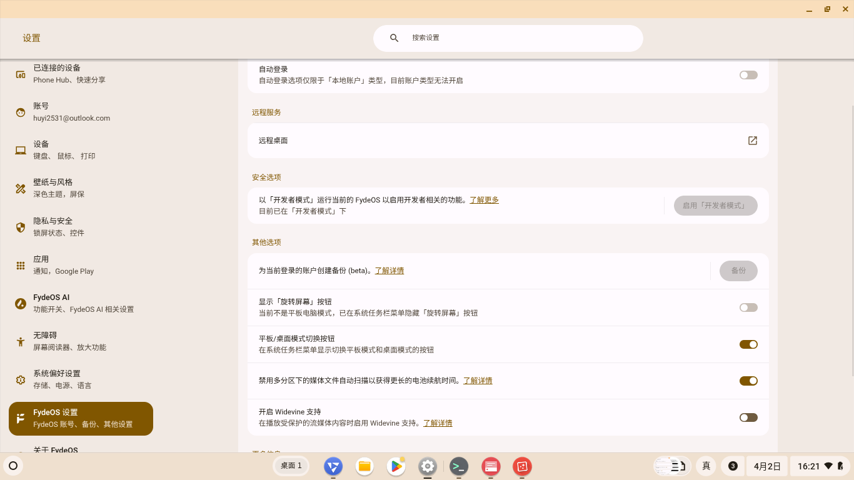Open 了解详情 link for Widevine support
Screen dimensions: 854x480
coord(438,423)
